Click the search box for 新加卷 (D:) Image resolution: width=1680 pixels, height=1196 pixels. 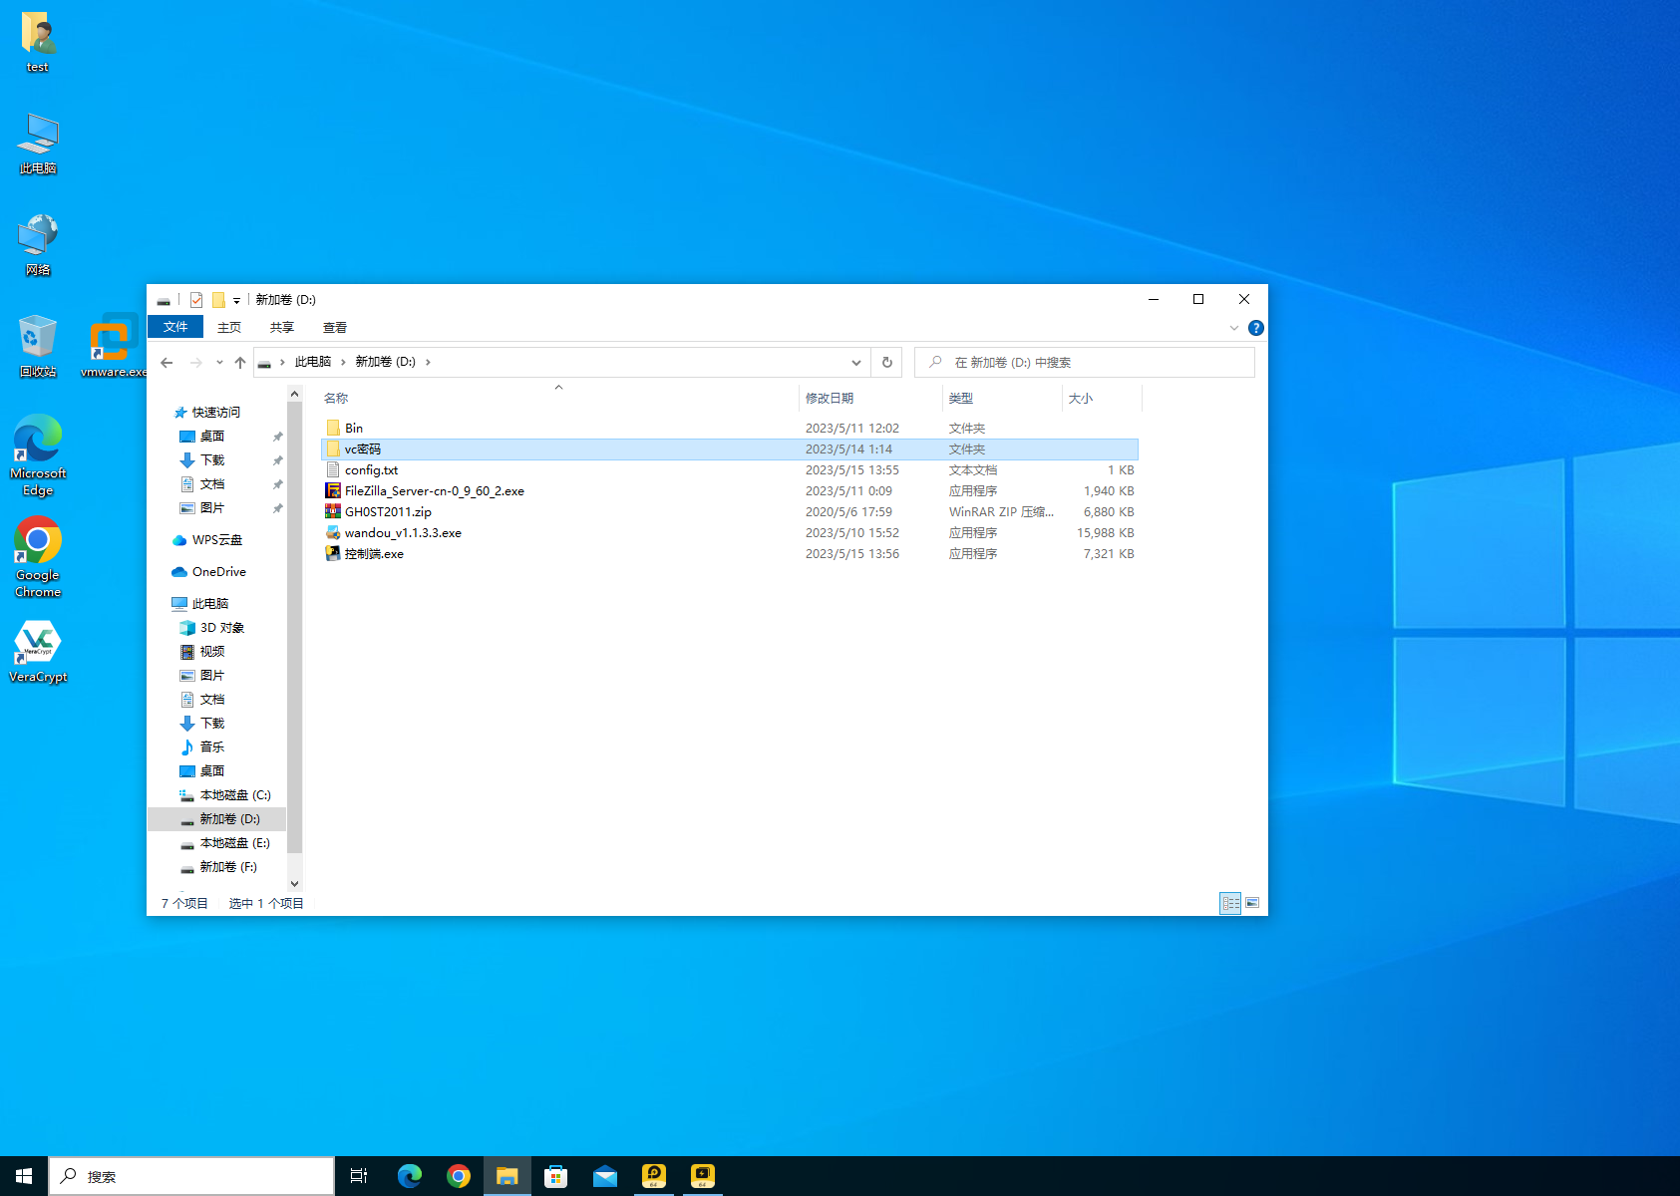click(x=1085, y=363)
